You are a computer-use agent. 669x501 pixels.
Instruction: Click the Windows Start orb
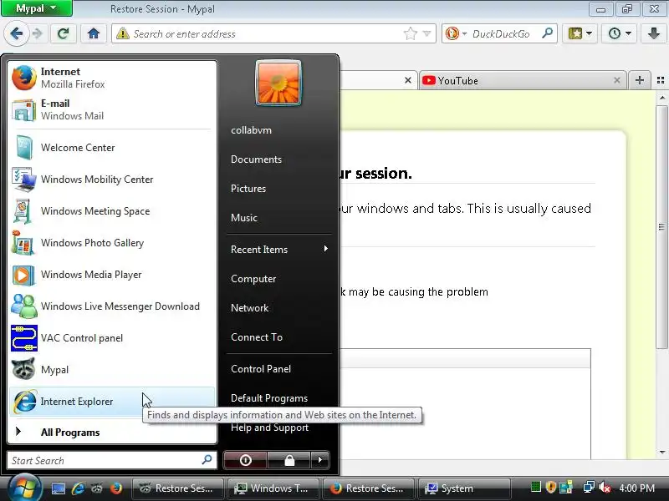point(26,488)
